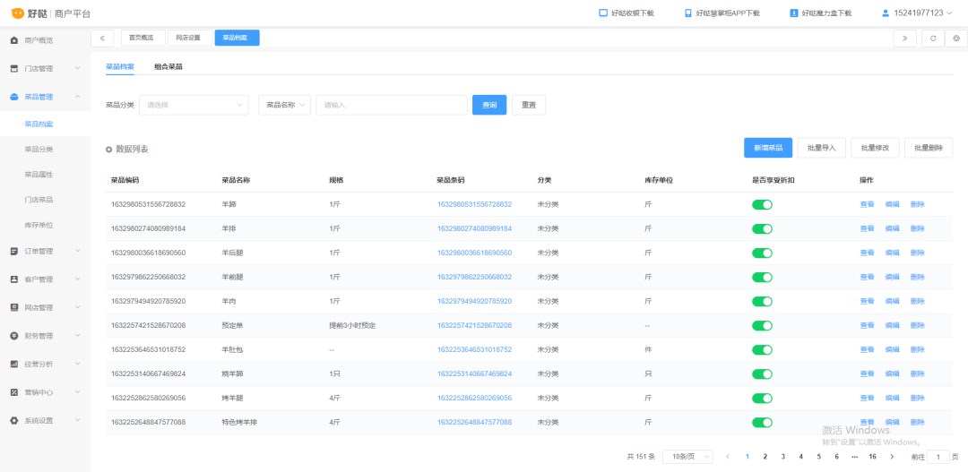Image resolution: width=968 pixels, height=472 pixels.
Task: Click the collapse sidebar double-arrow icon
Action: [x=102, y=39]
